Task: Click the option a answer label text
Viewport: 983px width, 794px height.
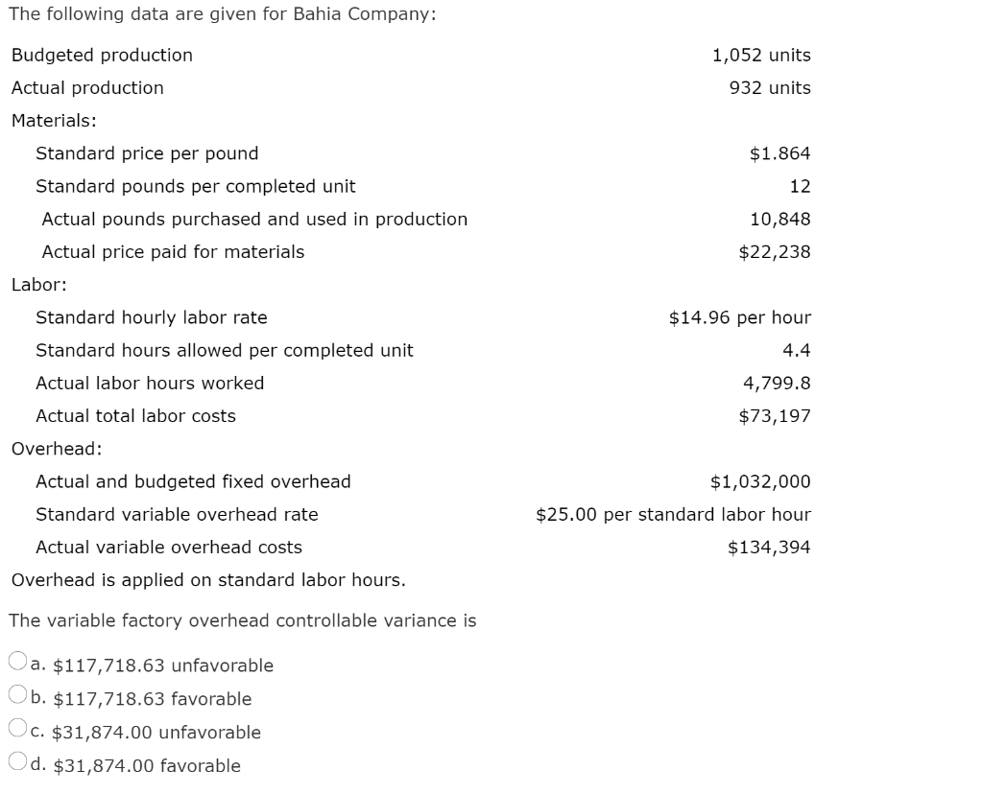Action: (x=151, y=665)
